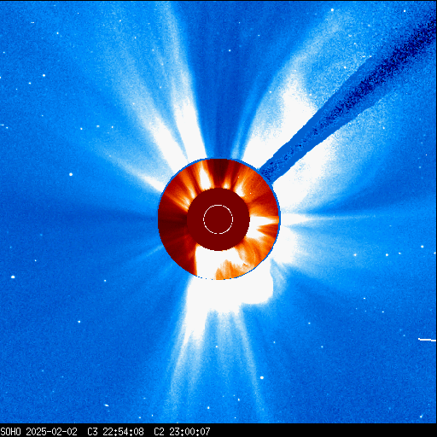The image size is (437, 437).
Task: Click the star at the top right corner
Action: pos(405,11)
